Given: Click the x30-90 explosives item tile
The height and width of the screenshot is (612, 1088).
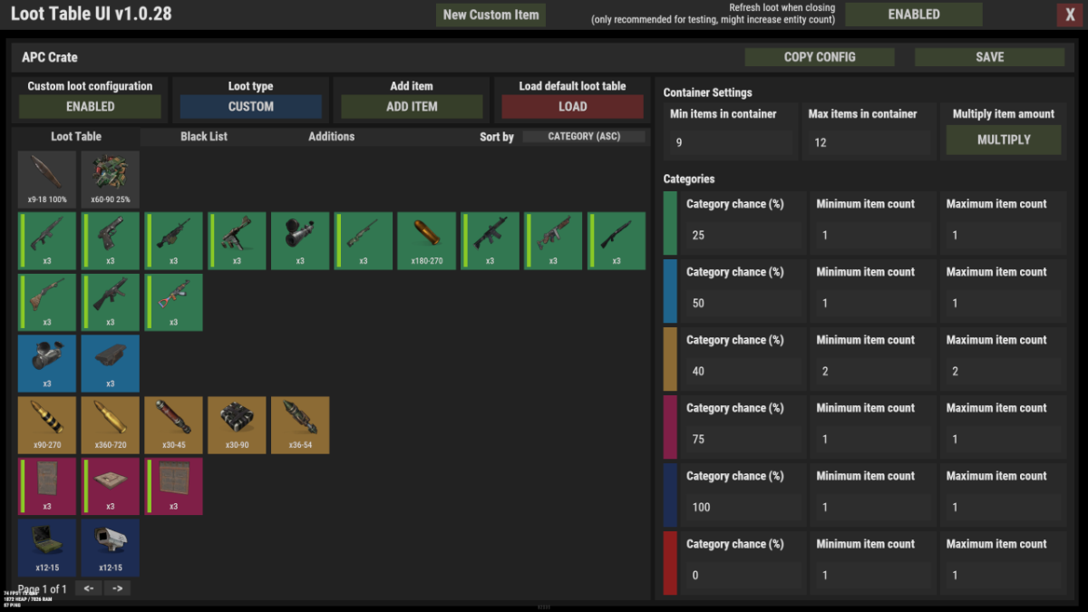Looking at the screenshot, I should tap(237, 424).
